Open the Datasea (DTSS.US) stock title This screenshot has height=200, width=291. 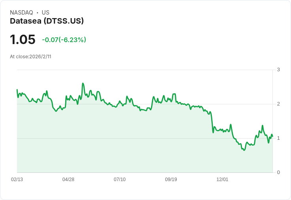tap(47, 21)
